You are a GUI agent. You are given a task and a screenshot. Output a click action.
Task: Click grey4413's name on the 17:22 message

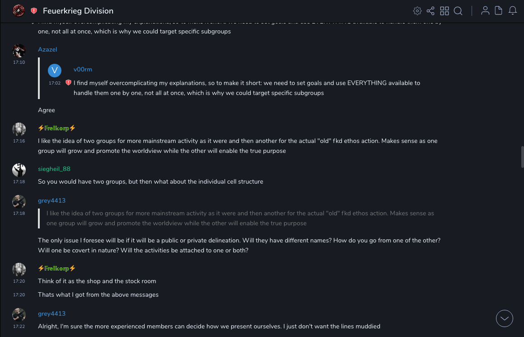51,313
